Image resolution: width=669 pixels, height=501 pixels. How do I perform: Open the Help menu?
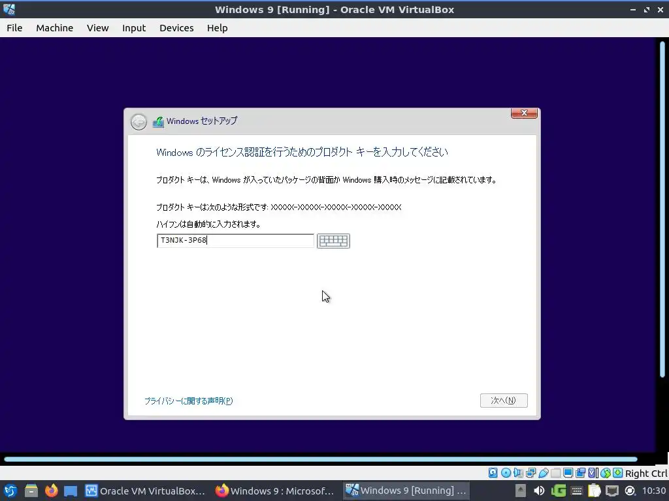click(217, 27)
